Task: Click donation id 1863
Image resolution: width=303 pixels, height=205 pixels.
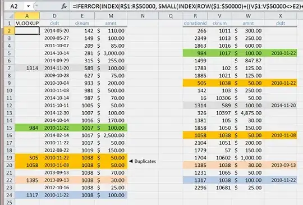Action: (200, 45)
